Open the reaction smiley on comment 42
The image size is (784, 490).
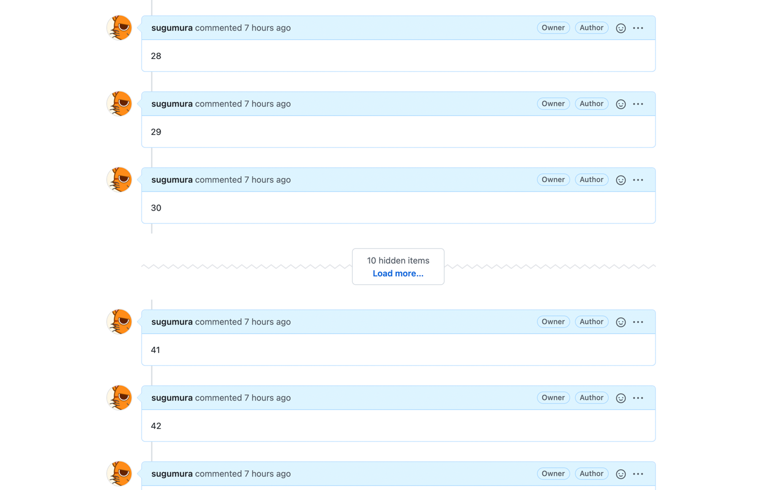[620, 398]
